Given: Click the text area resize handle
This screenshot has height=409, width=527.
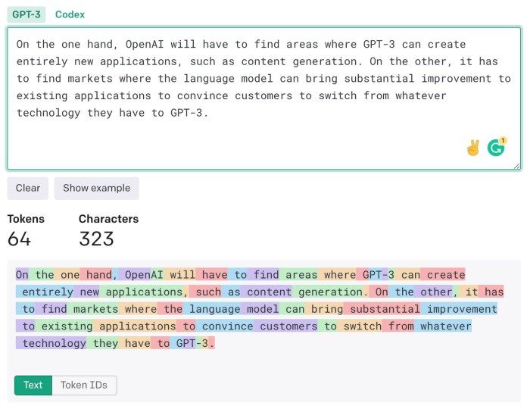Looking at the screenshot, I should tap(516, 164).
